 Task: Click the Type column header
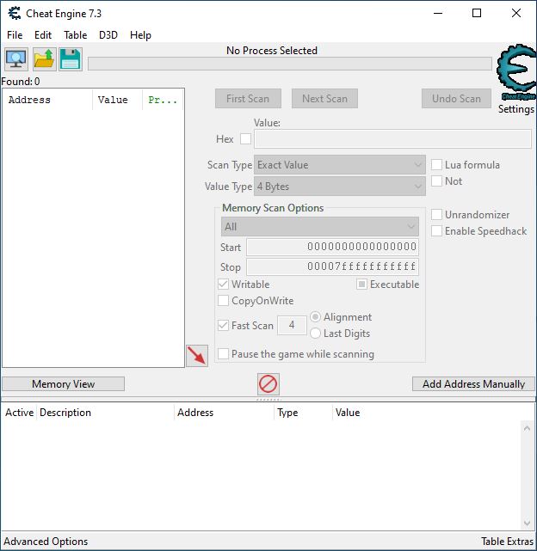click(x=303, y=413)
